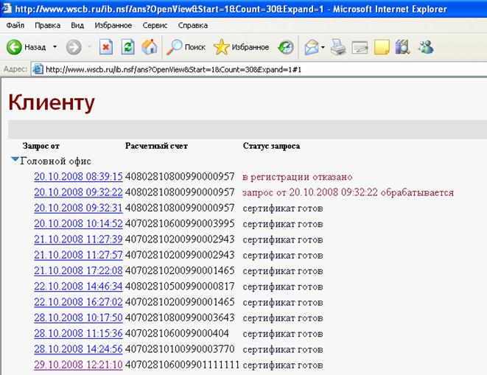Click the Stop loading icon
487x375 pixels.
point(106,47)
